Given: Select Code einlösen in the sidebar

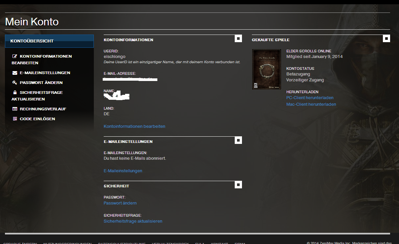Looking at the screenshot, I should tap(38, 119).
